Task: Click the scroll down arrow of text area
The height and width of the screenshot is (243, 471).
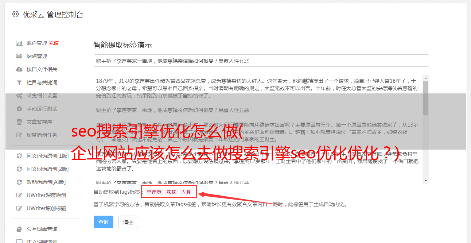Action: click(x=425, y=181)
